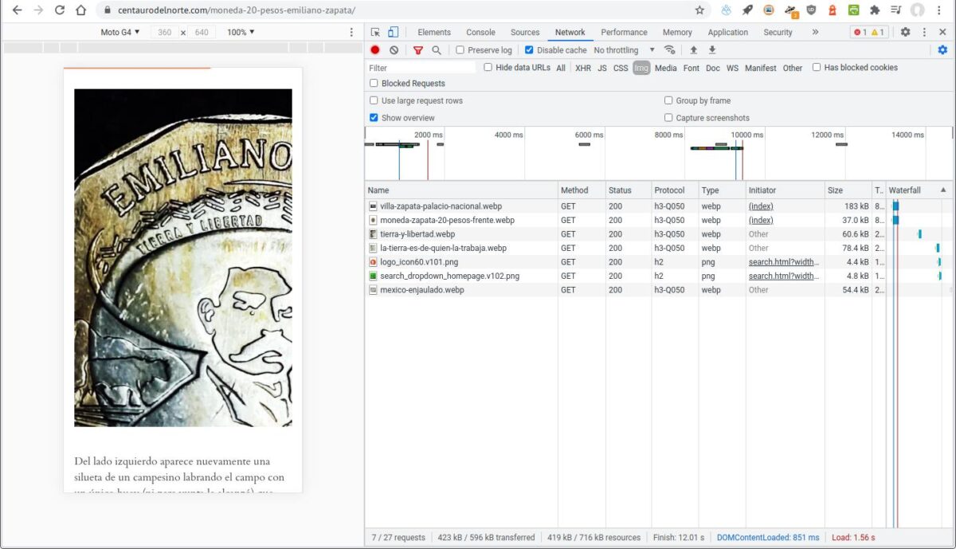Open the 100% zoom dropdown
The image size is (956, 549).
click(241, 32)
